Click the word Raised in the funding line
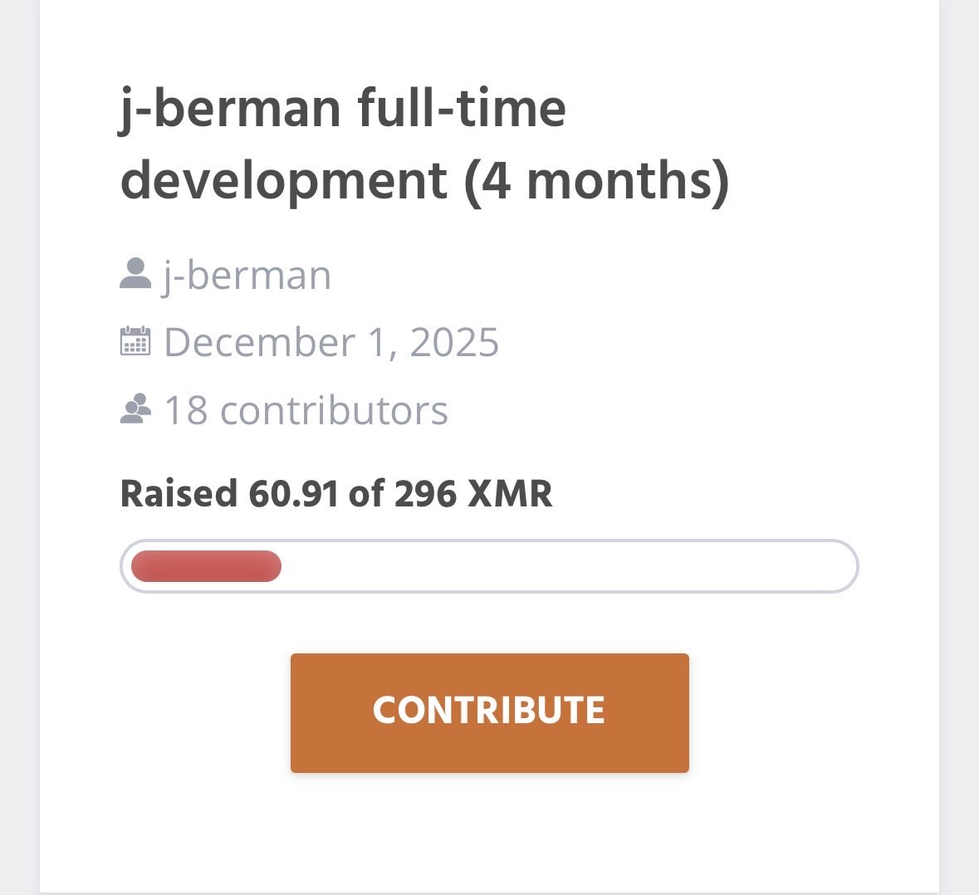979x895 pixels. point(179,493)
